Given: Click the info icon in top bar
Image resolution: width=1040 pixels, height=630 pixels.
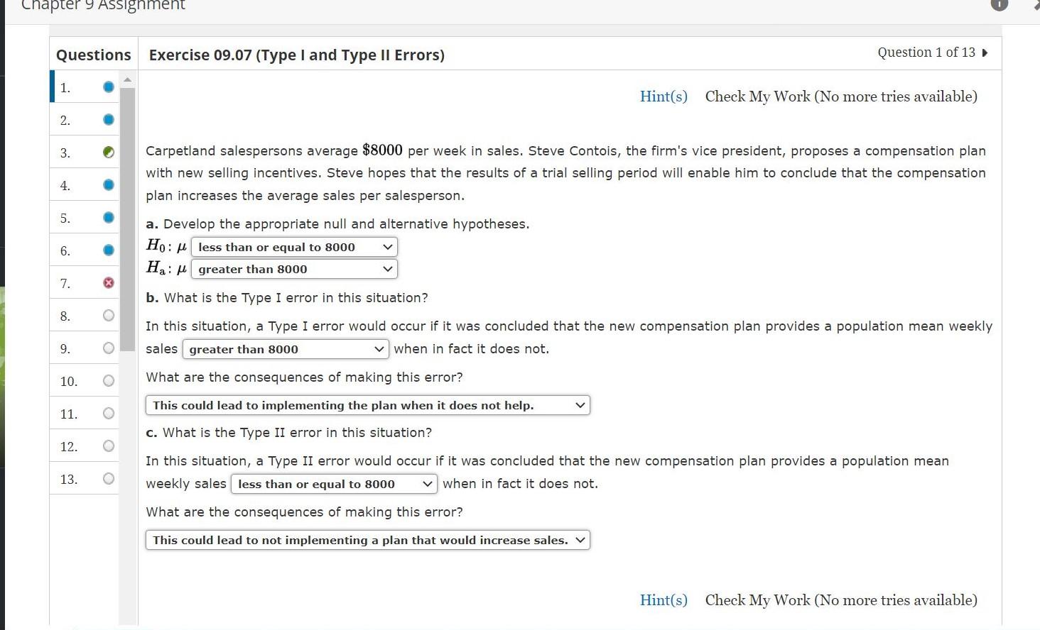Looking at the screenshot, I should tap(999, 4).
